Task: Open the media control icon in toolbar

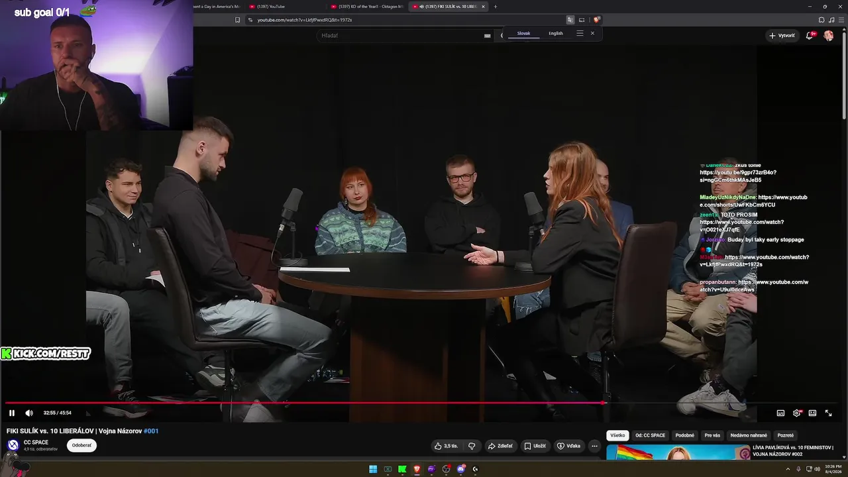Action: point(831,20)
